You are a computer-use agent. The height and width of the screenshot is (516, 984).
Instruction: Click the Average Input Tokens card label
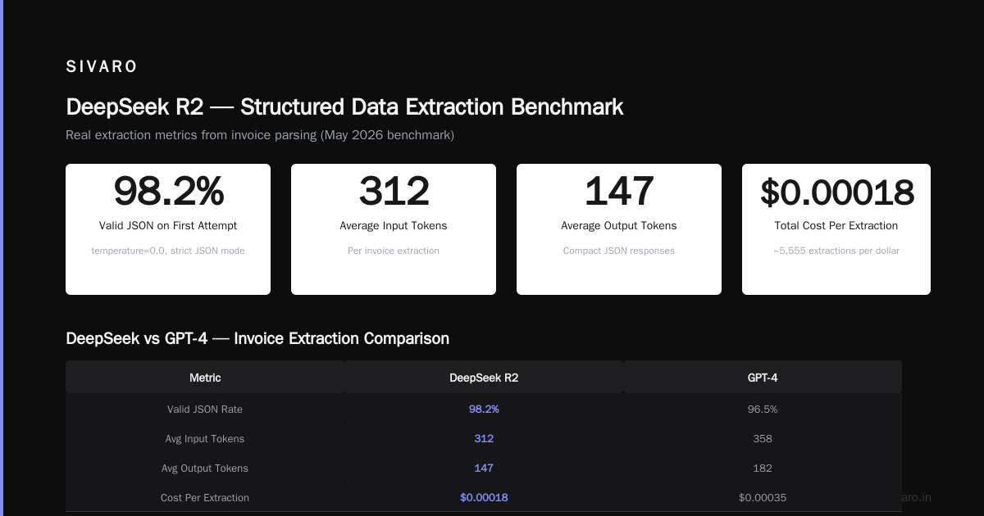pyautogui.click(x=394, y=225)
